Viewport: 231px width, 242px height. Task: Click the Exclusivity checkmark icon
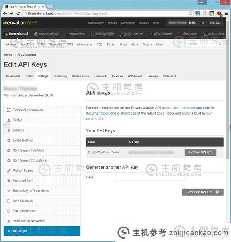(9, 191)
